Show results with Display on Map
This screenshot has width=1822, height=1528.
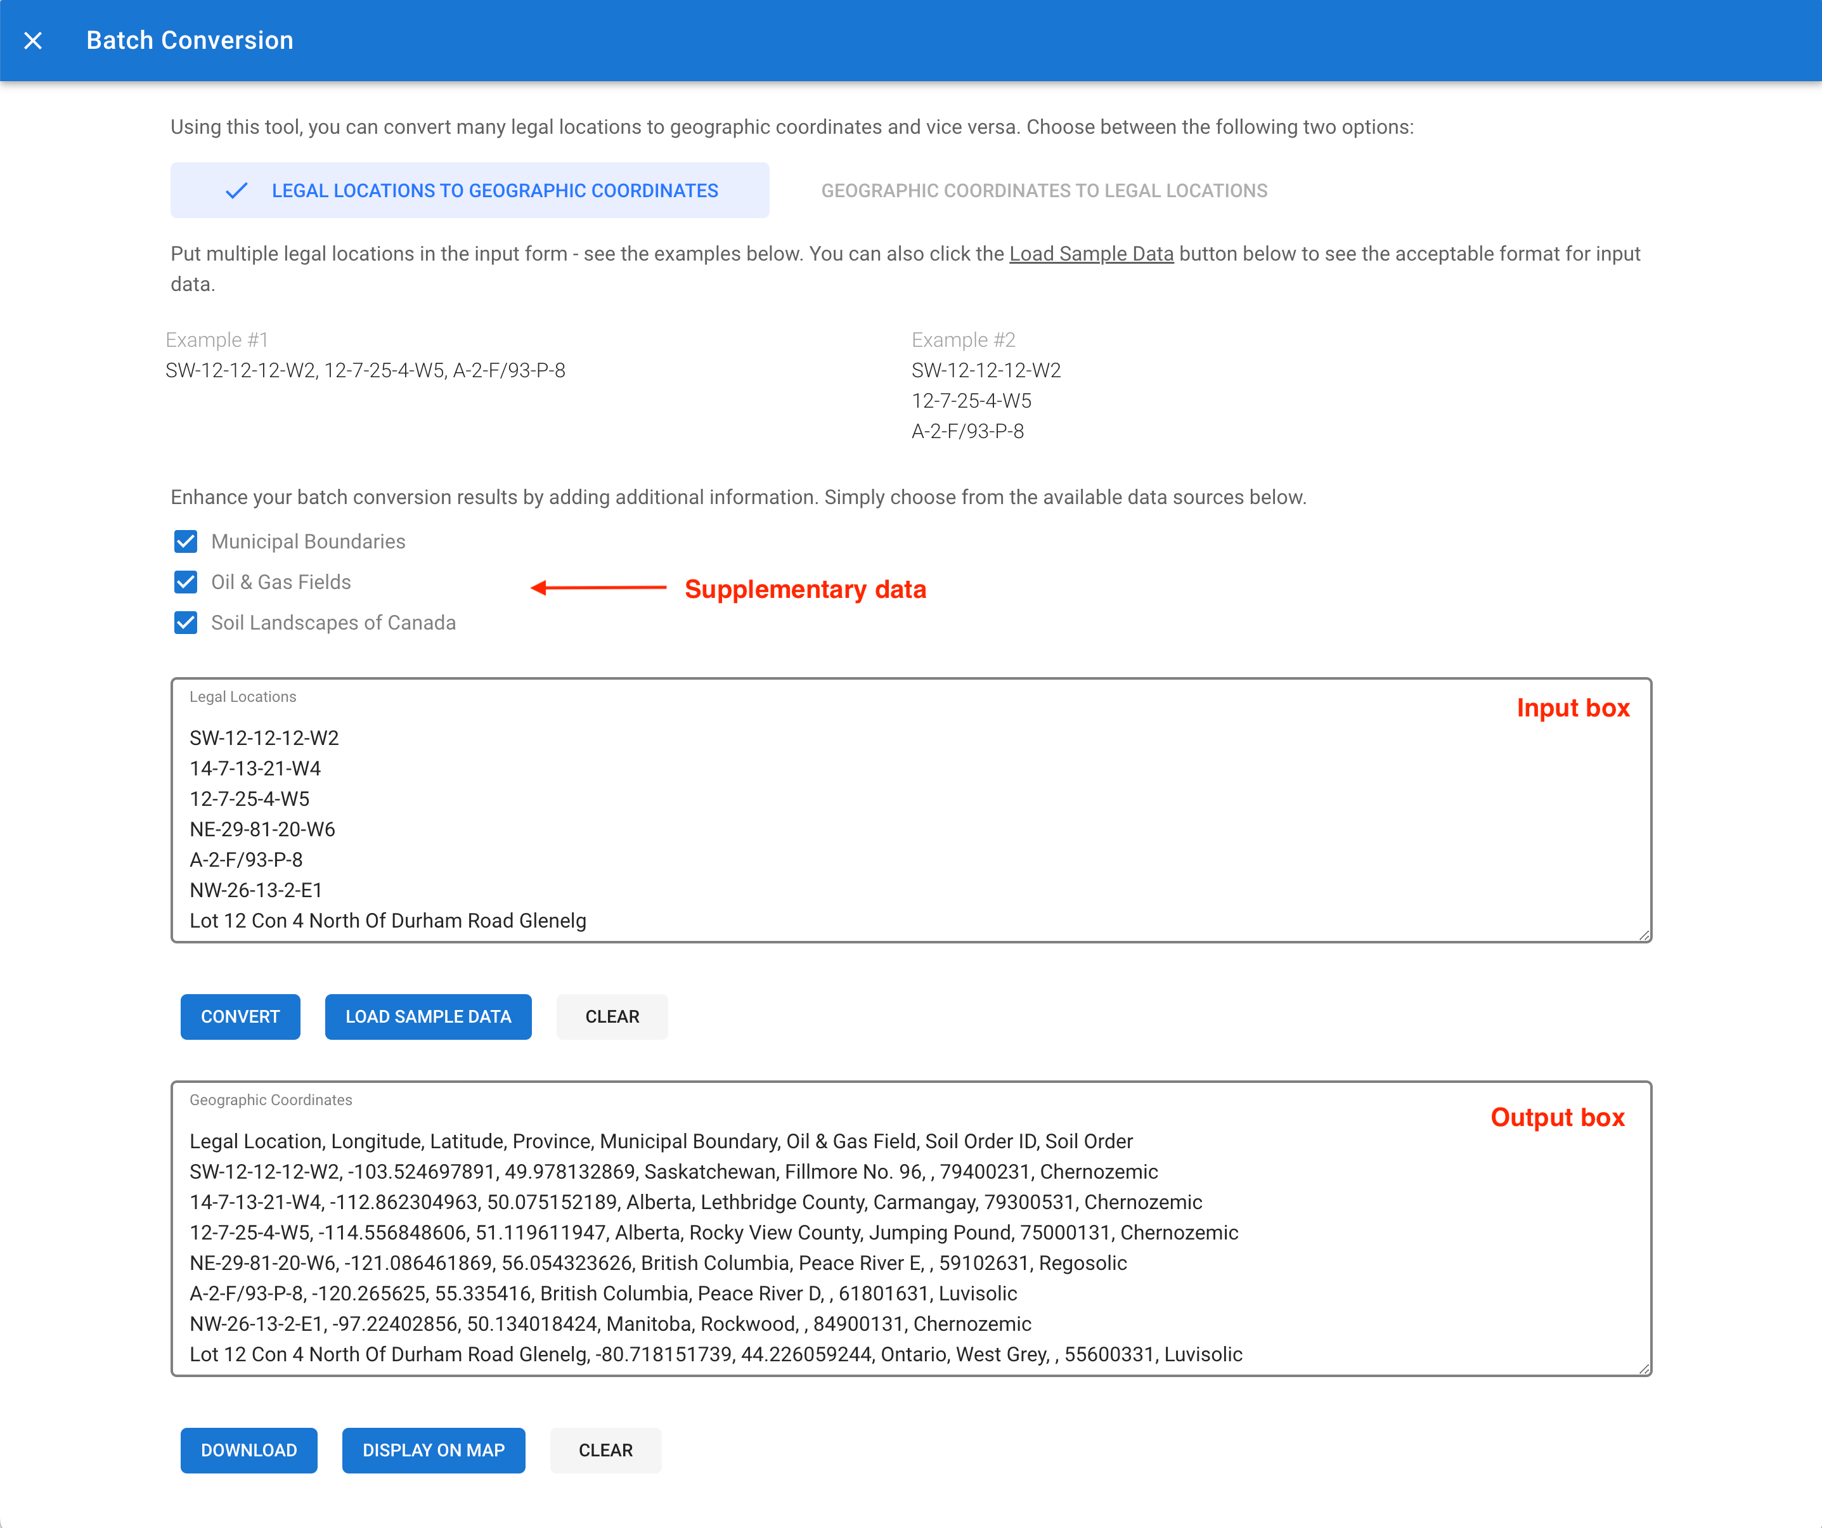click(433, 1451)
